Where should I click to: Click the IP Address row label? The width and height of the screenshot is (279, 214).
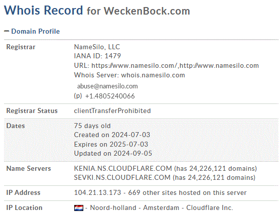23,192
